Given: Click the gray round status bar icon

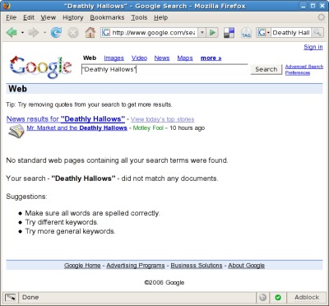Looking at the screenshot, I should click(x=262, y=297).
